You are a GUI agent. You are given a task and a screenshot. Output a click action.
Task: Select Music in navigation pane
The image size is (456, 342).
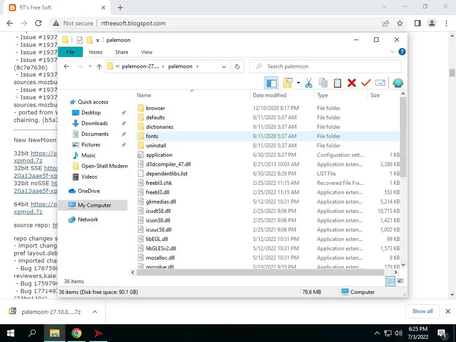click(x=89, y=155)
